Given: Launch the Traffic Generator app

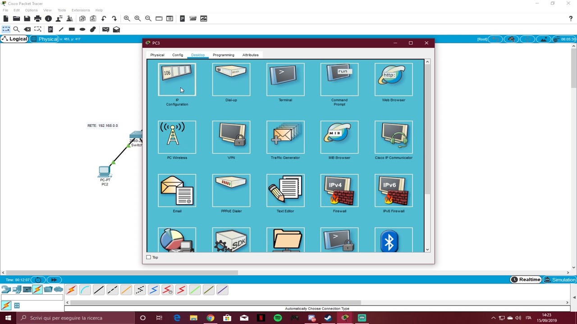Looking at the screenshot, I should [x=285, y=137].
